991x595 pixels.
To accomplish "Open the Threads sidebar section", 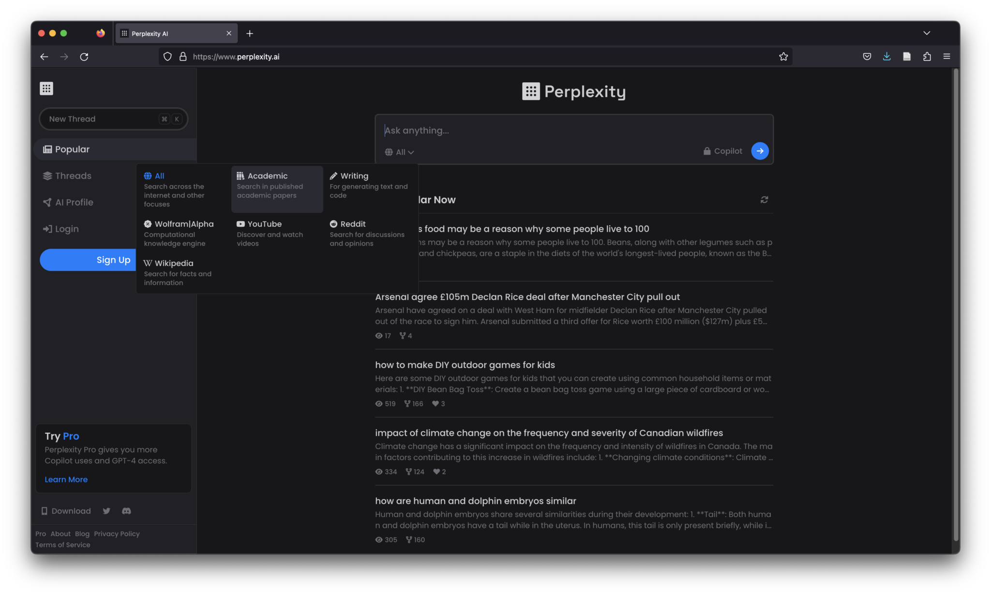I will click(67, 176).
